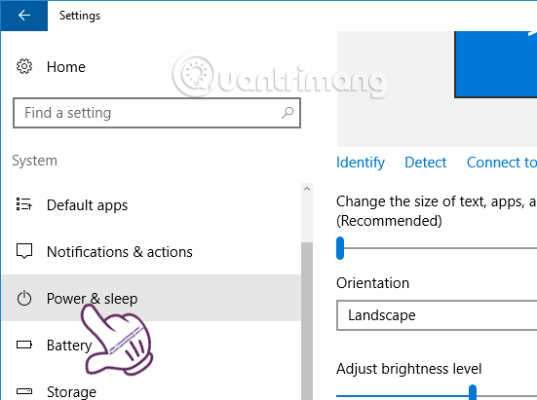Click the back arrow button
The height and width of the screenshot is (400, 537).
pyautogui.click(x=24, y=16)
